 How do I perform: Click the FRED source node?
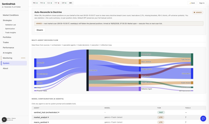tap(35, 88)
